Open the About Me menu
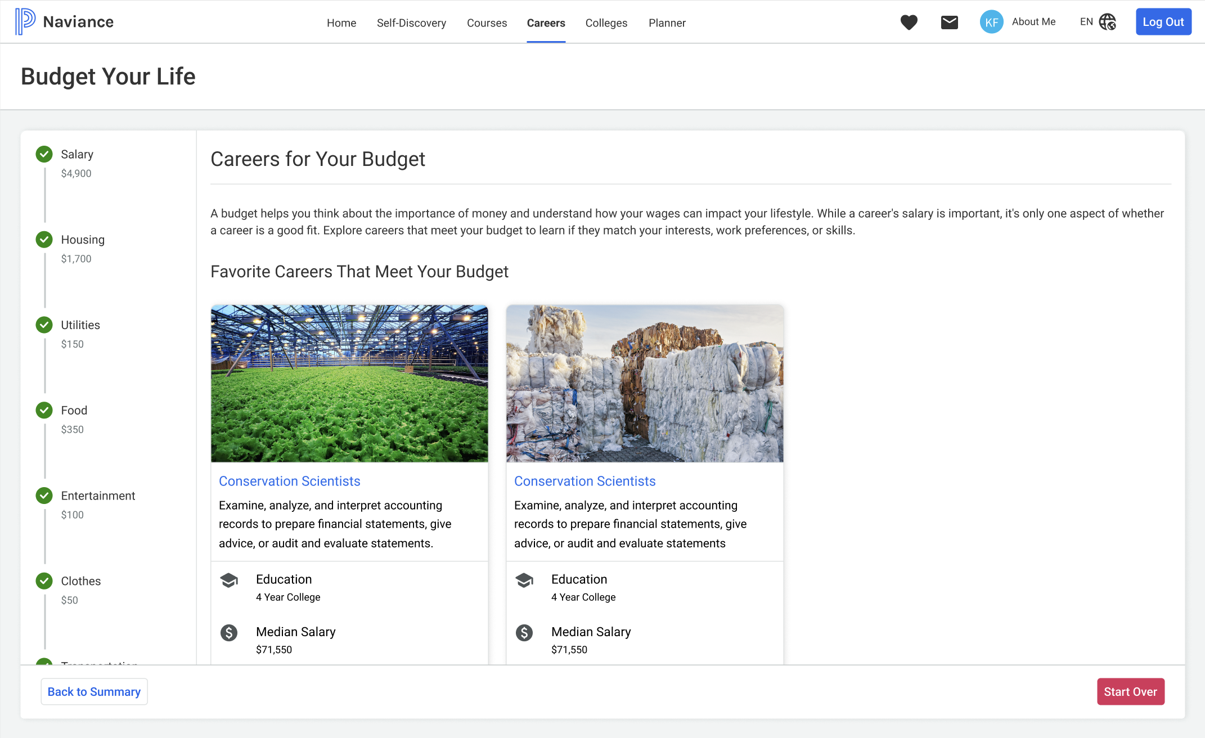The width and height of the screenshot is (1205, 738). (x=1033, y=21)
